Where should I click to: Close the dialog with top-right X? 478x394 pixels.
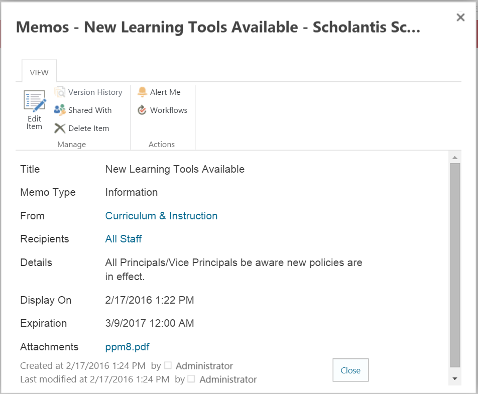click(x=460, y=18)
